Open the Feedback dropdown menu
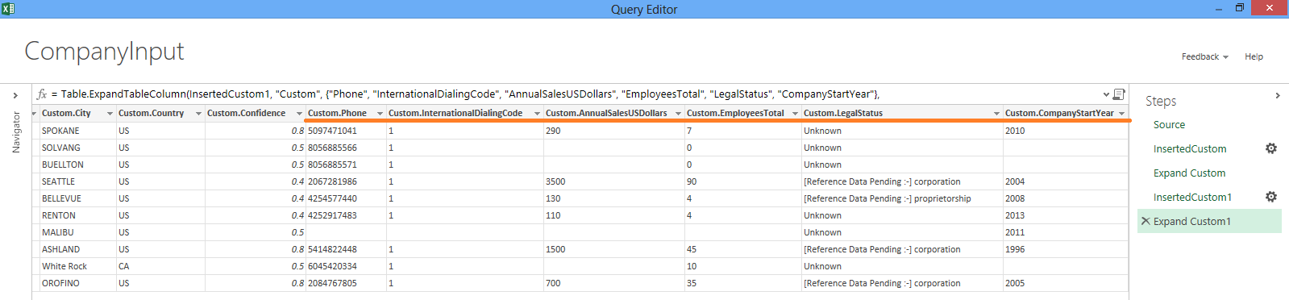 (1204, 56)
